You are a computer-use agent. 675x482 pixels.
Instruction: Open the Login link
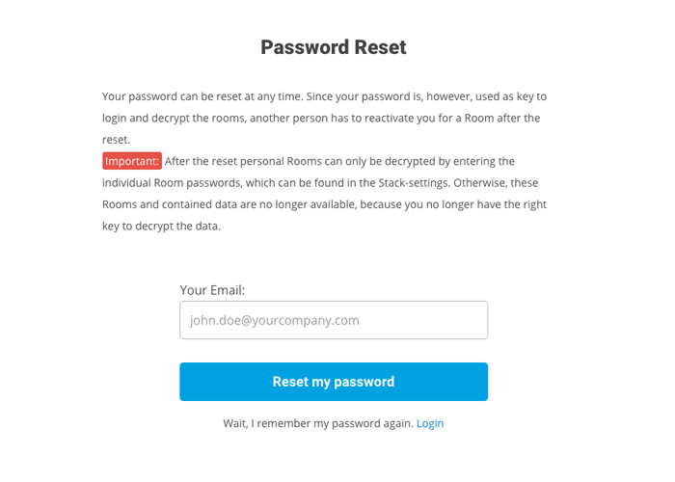[430, 423]
